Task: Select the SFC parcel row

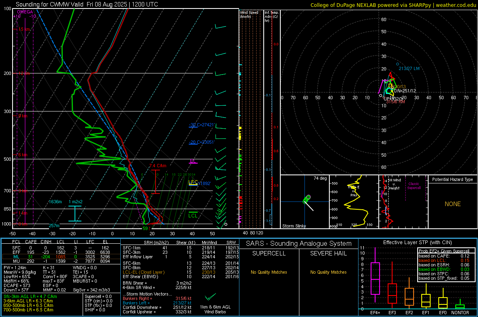Action: 61,248
